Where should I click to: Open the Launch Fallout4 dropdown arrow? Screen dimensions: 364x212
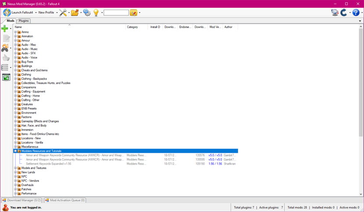pos(36,13)
